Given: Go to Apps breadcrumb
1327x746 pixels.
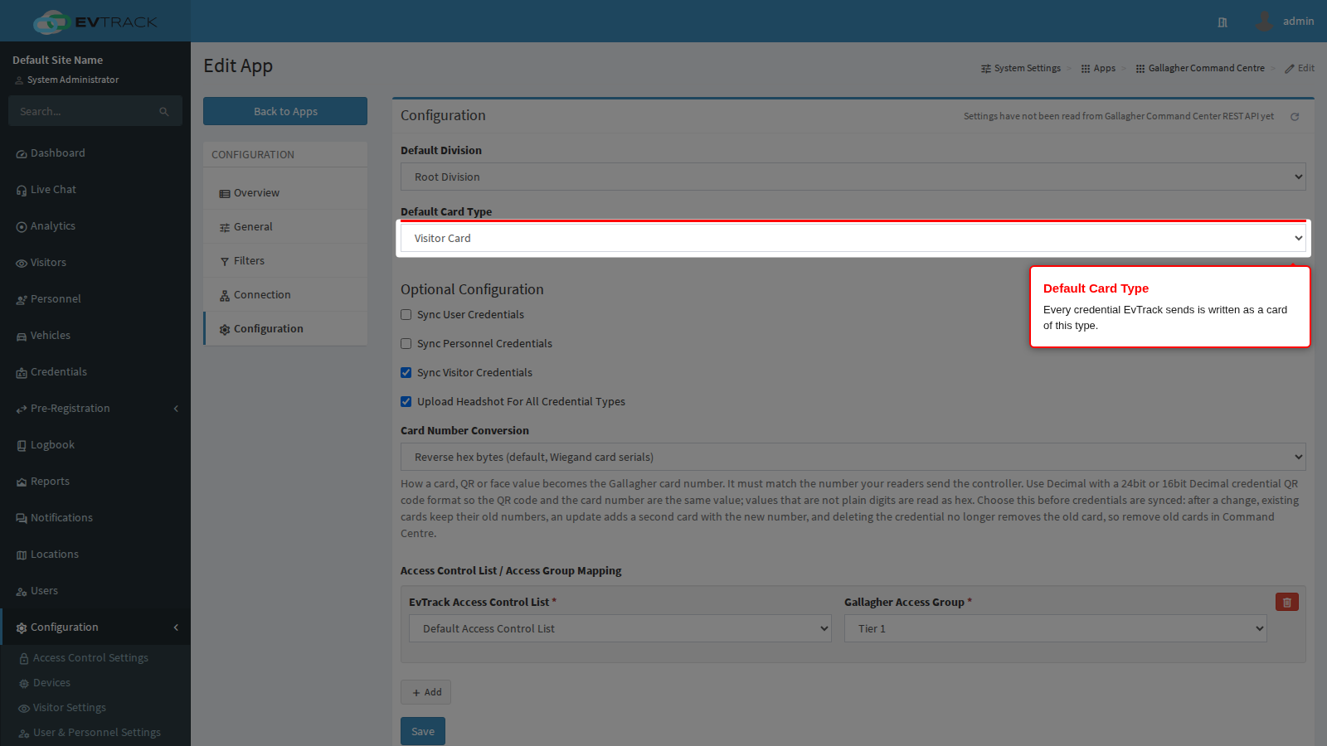Looking at the screenshot, I should point(1098,68).
